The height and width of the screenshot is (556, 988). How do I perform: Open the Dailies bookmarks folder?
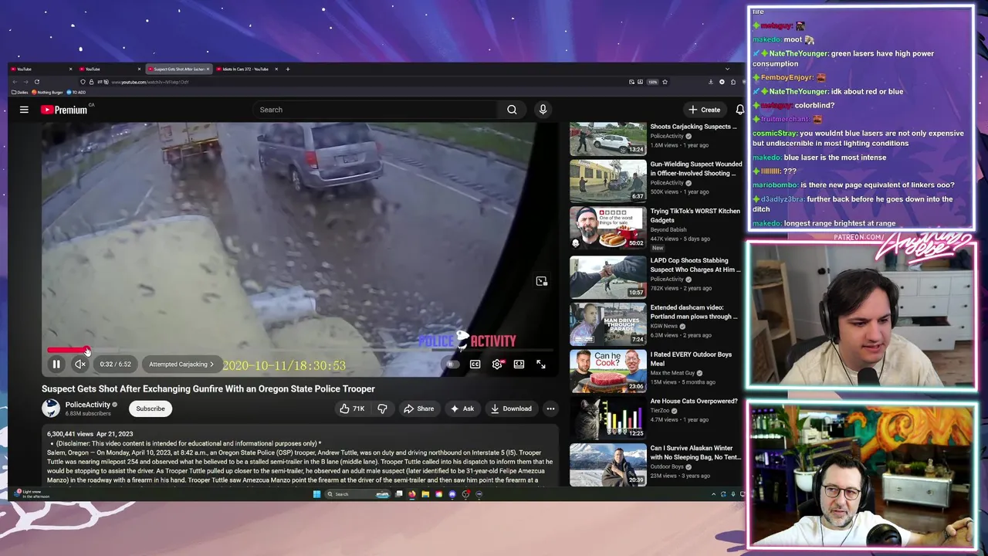coord(20,93)
